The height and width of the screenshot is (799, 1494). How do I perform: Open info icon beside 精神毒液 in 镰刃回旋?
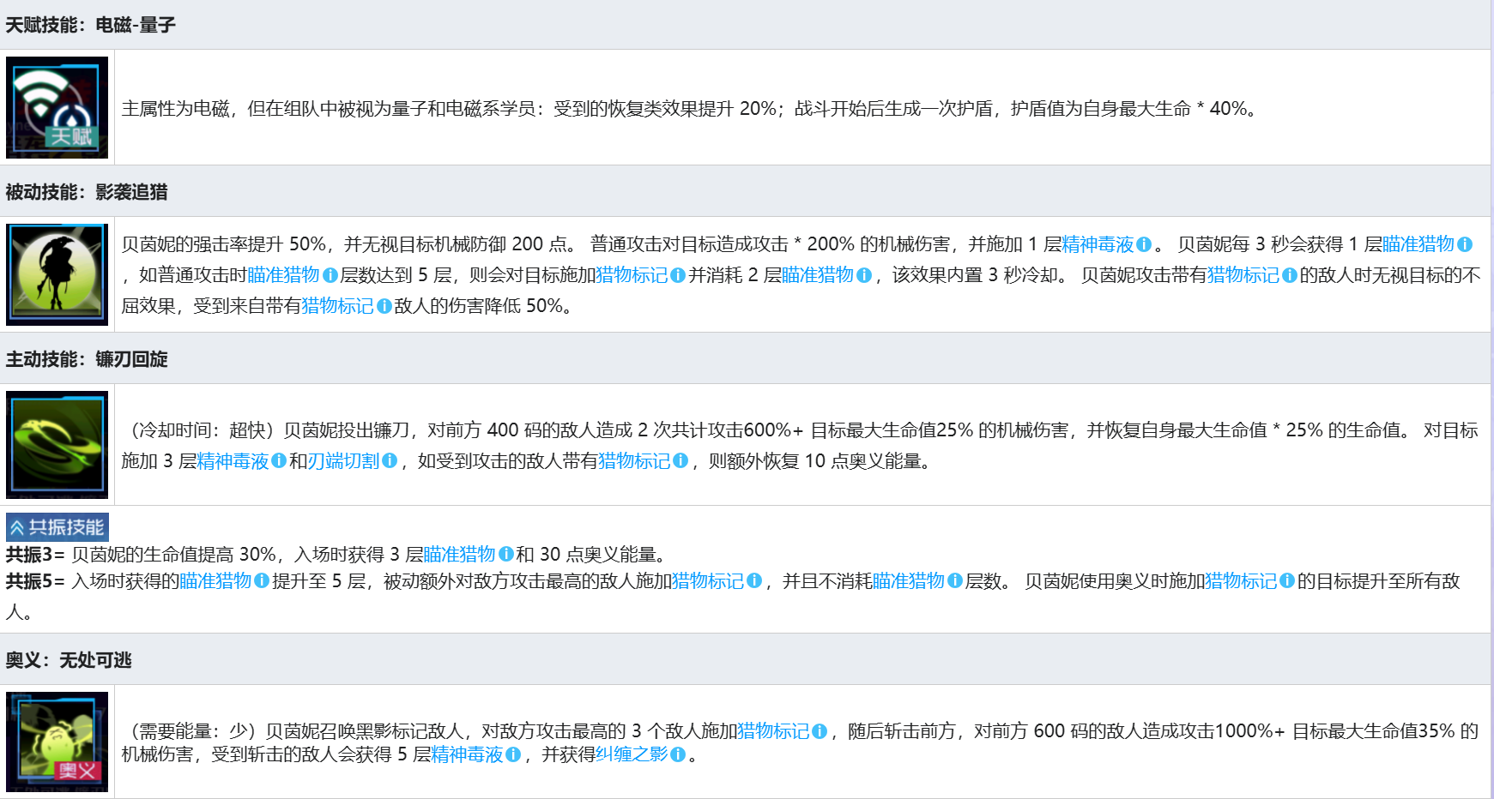coord(278,461)
